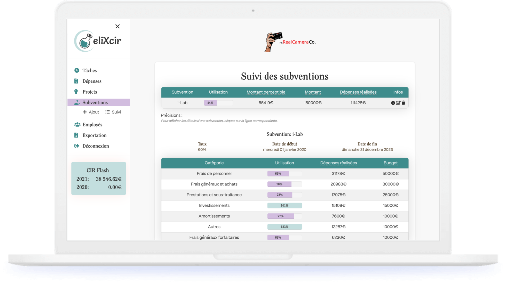Viewport: 506px width, 283px height.
Task: Click the info icon for i-Lab
Action: (393, 103)
